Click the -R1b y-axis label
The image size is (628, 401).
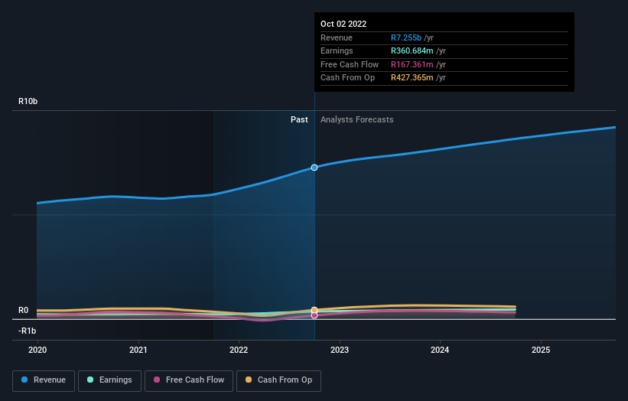coord(28,331)
